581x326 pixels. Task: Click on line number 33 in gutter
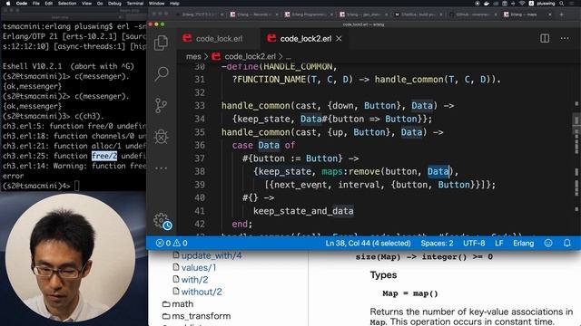pos(200,106)
